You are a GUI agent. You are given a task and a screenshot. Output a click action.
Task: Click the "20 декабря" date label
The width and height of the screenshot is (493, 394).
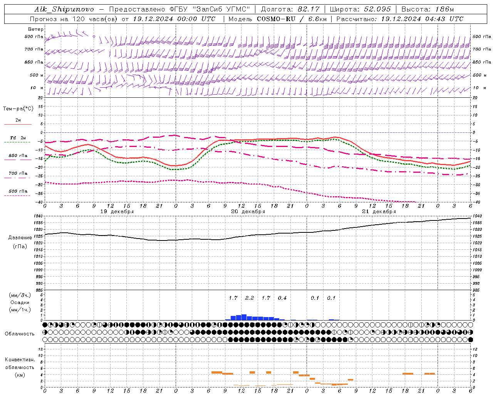[248, 212]
